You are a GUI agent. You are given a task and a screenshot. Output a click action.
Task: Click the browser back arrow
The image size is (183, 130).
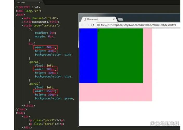click(x=83, y=25)
